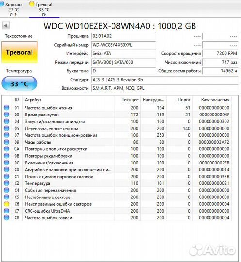This screenshot has width=241, height=262.
Task: Click threshold value 140
Action: click(186, 128)
